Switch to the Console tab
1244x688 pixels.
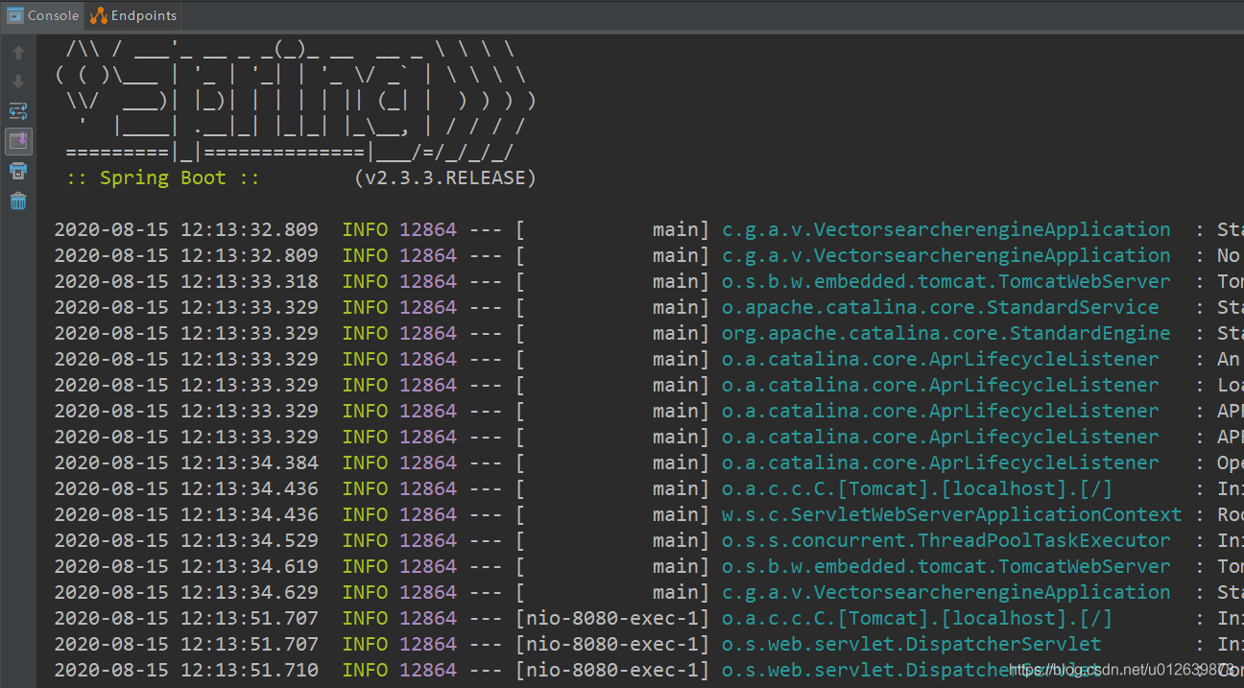(43, 15)
